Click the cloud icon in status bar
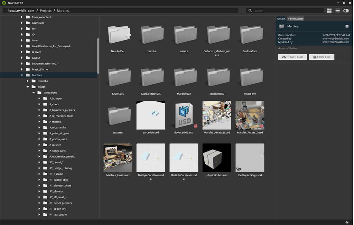The width and height of the screenshot is (354, 225). click(347, 222)
